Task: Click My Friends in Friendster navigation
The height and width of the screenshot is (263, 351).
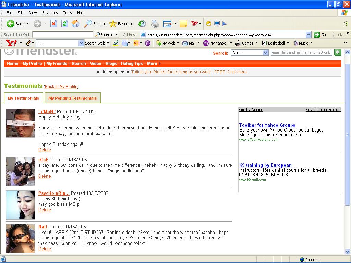Action: tap(57, 64)
